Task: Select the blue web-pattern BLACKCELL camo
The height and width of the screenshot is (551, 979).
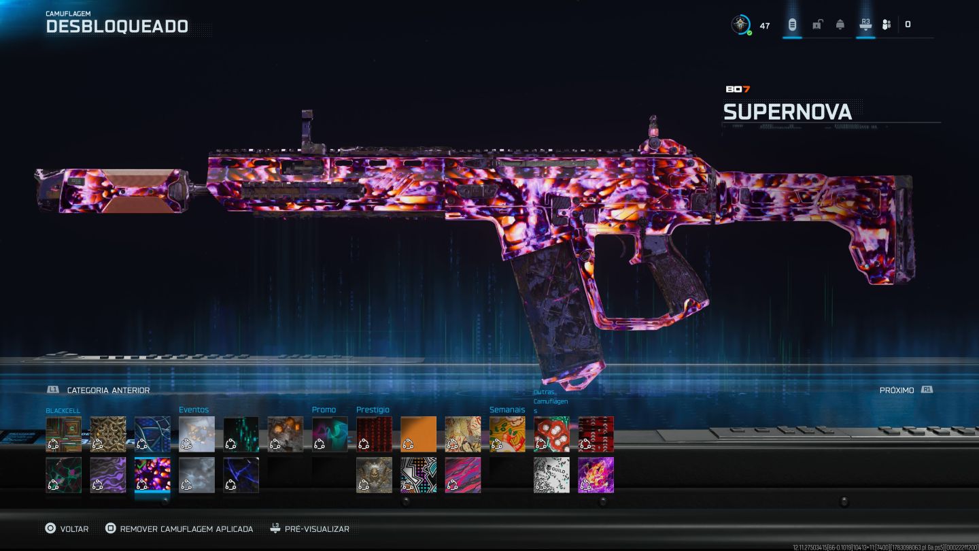Action: coord(152,434)
